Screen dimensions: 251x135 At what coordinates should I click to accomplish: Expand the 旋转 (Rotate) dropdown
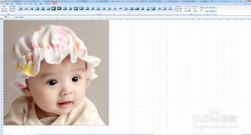click(196, 11)
